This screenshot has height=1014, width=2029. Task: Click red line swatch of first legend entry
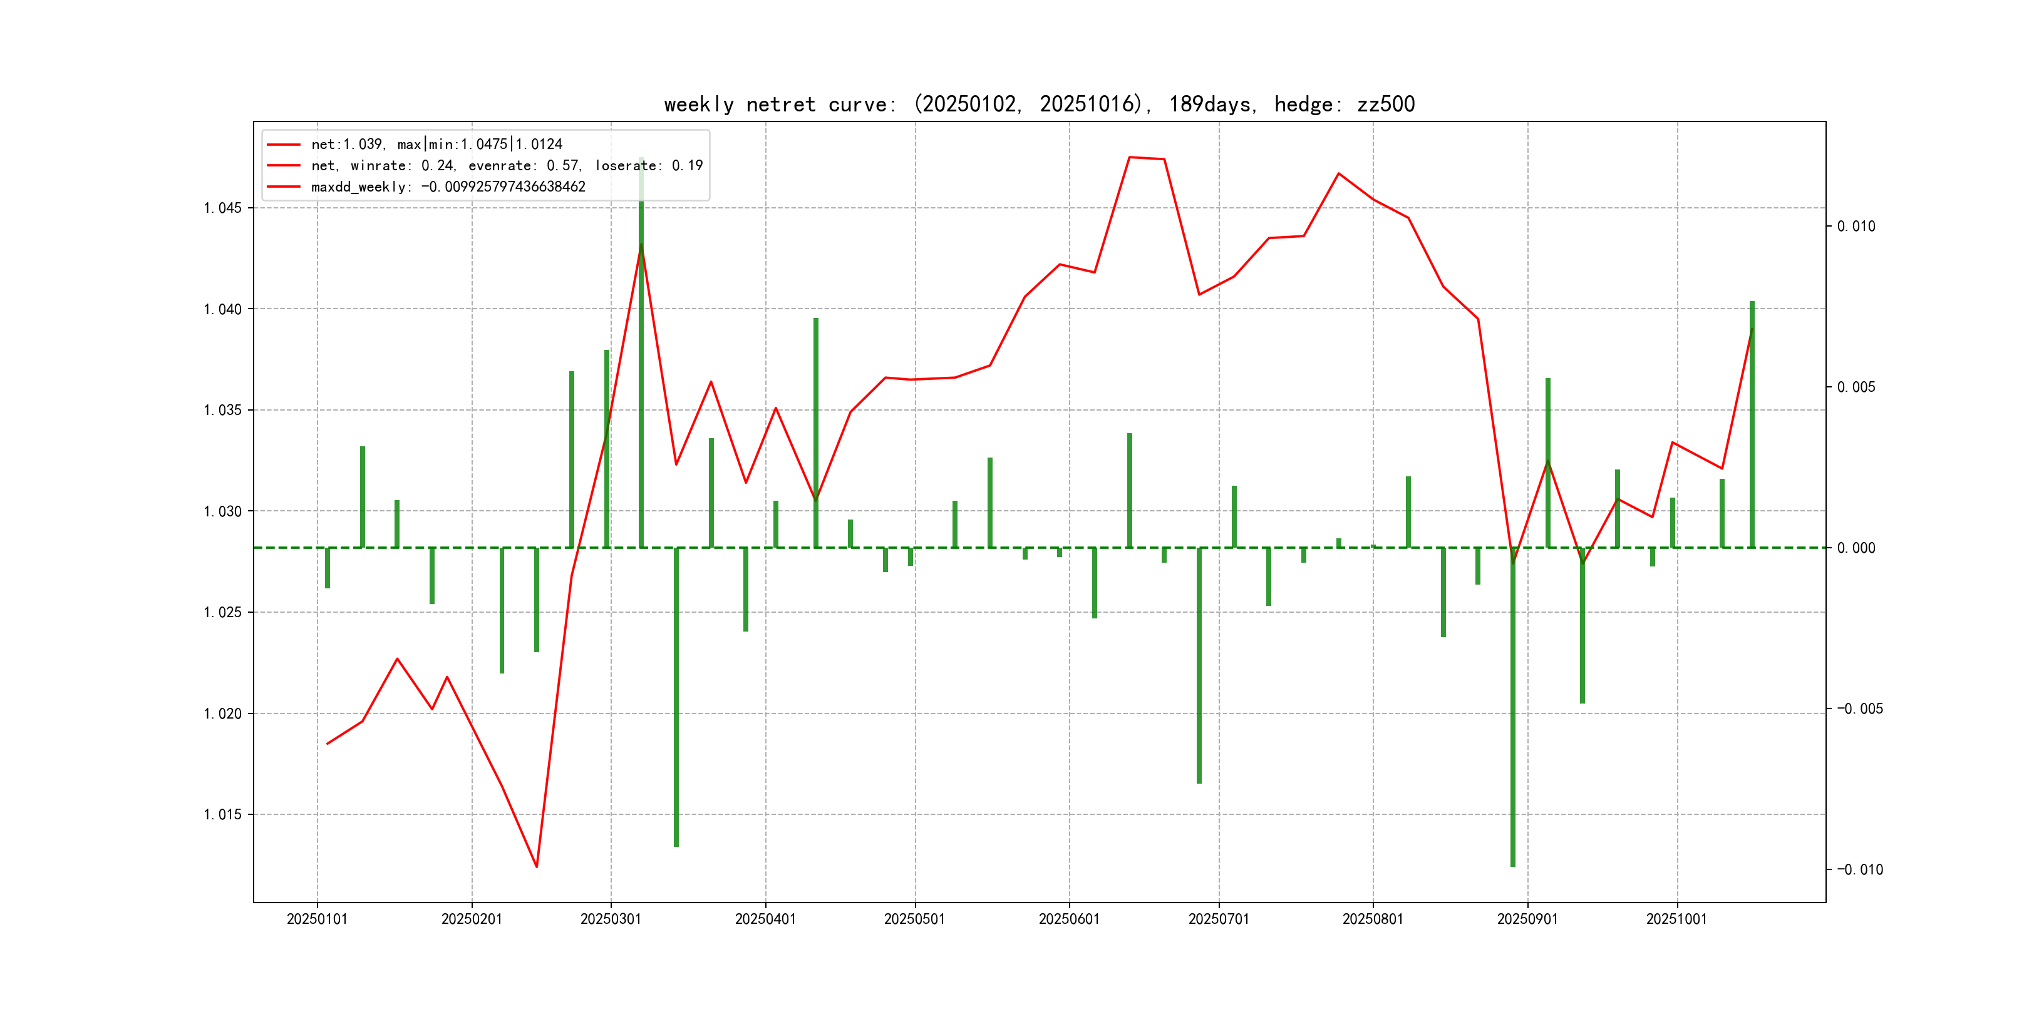[x=284, y=144]
